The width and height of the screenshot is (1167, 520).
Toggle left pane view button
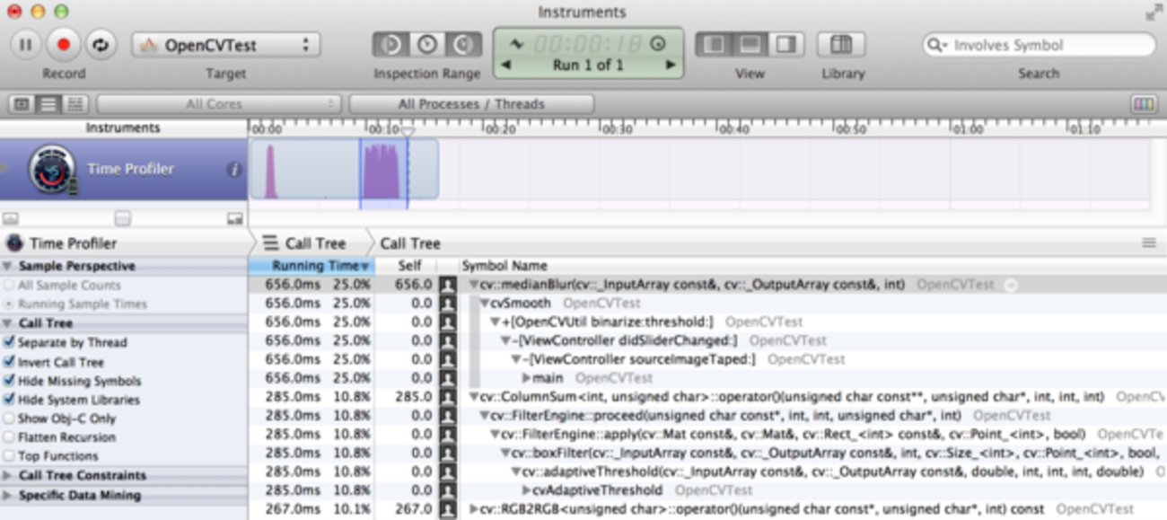715,44
